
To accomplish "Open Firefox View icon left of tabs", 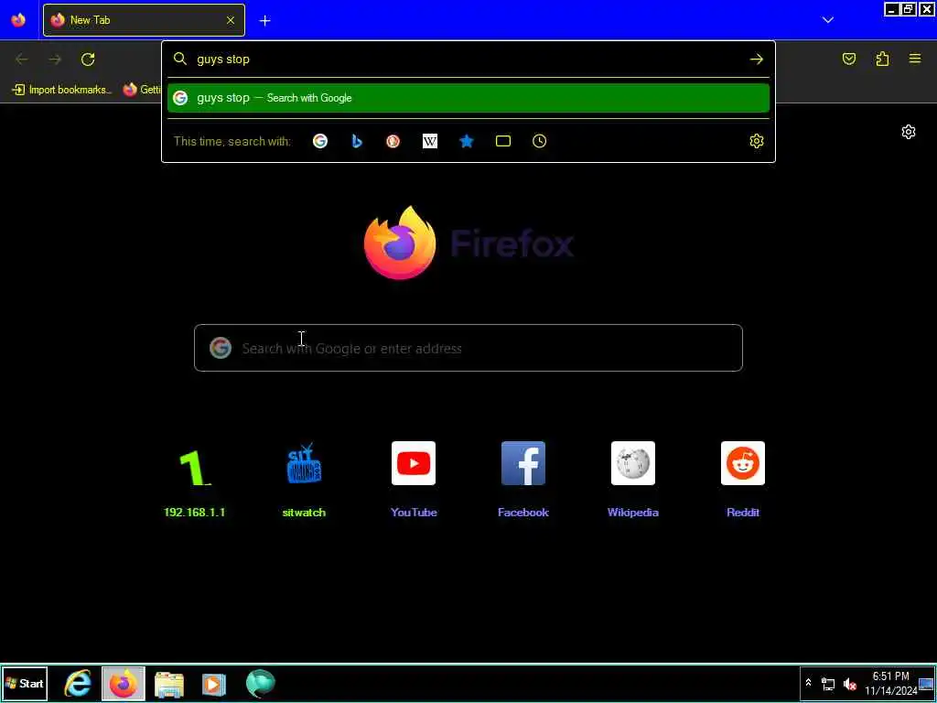I will (18, 20).
